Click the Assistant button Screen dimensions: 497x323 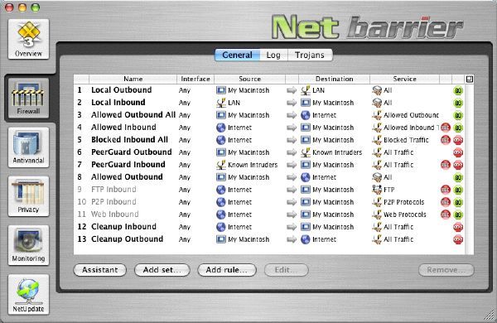(100, 270)
